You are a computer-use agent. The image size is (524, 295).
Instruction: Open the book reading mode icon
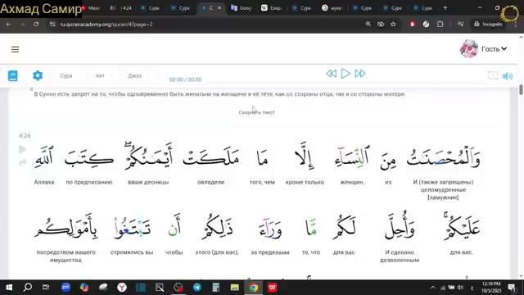(13, 75)
